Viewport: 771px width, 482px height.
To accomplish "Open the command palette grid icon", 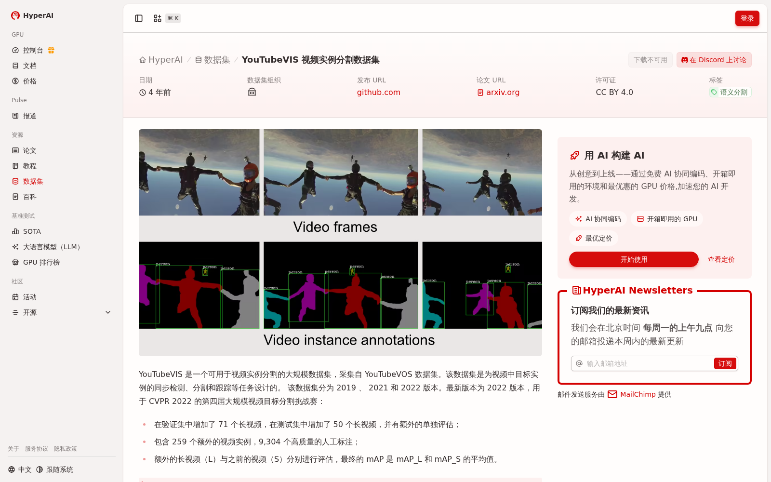I will click(x=158, y=18).
